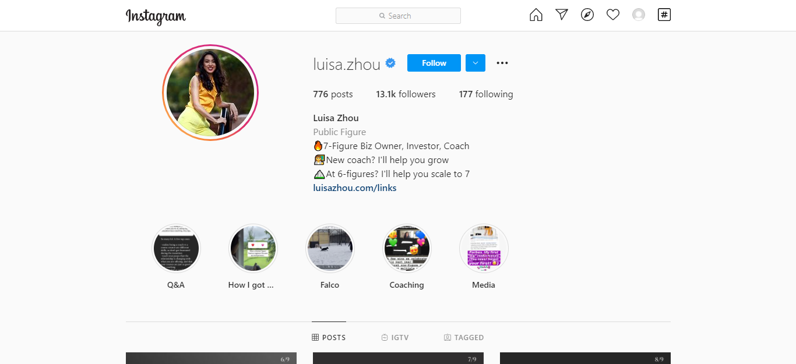Open the luisazhou.com/links website link
The image size is (796, 364).
(355, 188)
